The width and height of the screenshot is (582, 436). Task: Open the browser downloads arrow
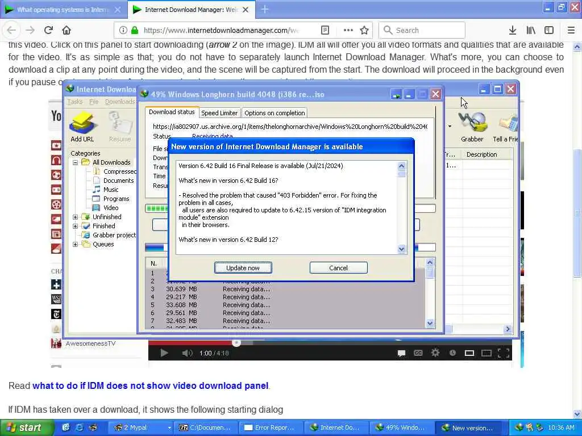pos(512,30)
